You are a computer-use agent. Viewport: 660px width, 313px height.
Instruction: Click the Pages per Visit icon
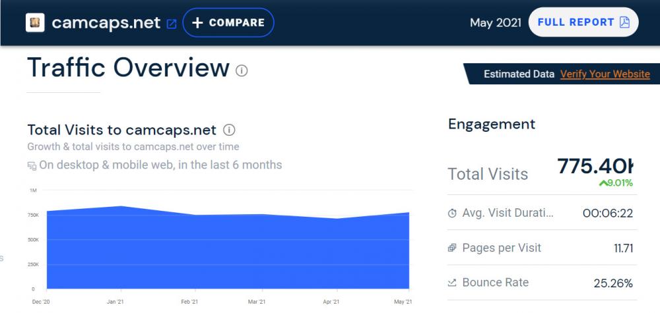pyautogui.click(x=452, y=248)
